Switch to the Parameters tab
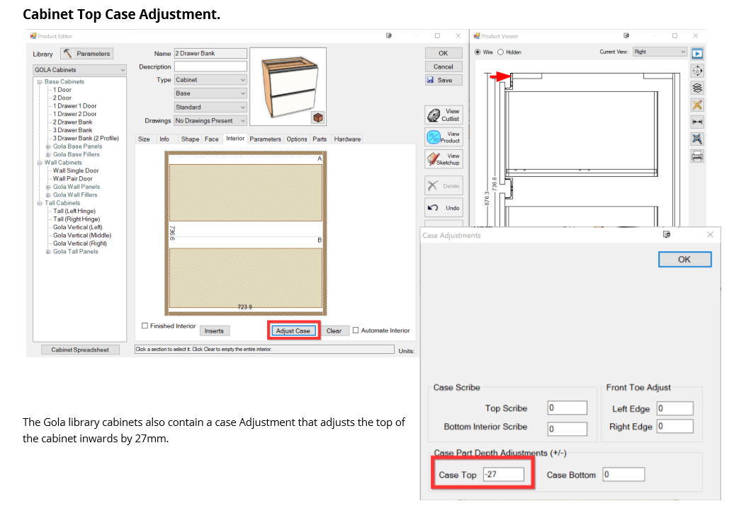729x530 pixels. (265, 139)
